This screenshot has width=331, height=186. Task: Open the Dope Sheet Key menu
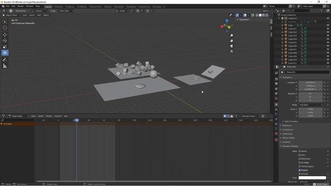point(66,116)
